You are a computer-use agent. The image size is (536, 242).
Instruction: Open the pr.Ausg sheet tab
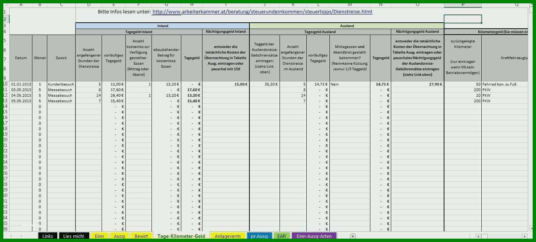coord(259,236)
